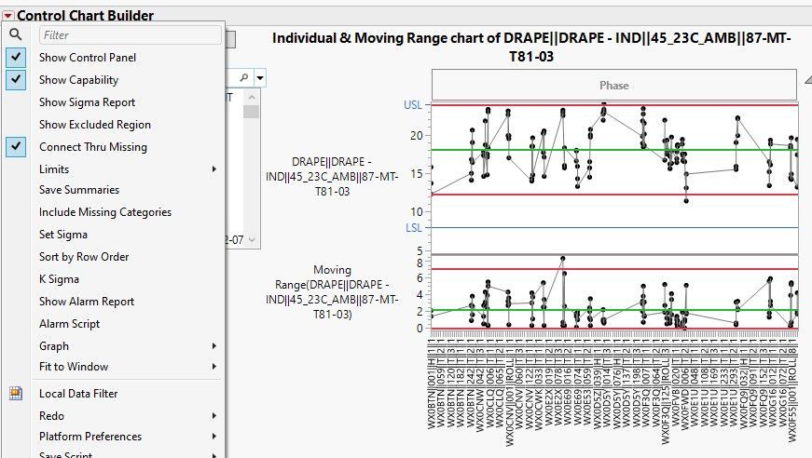The height and width of the screenshot is (458, 812).
Task: Click the menu Filter search field
Action: click(x=130, y=35)
